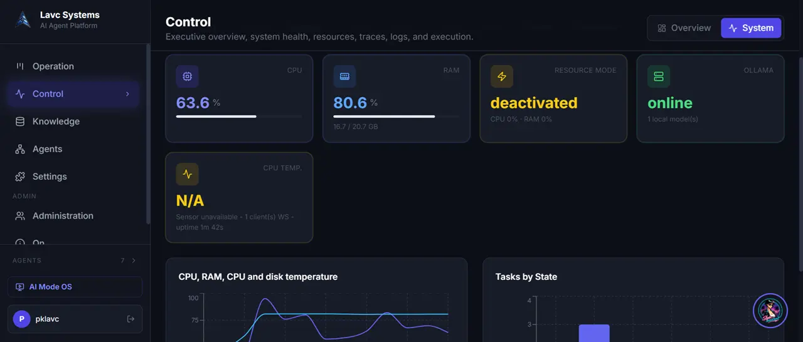Click the deactivated resource mode status
This screenshot has width=803, height=342.
pyautogui.click(x=534, y=103)
